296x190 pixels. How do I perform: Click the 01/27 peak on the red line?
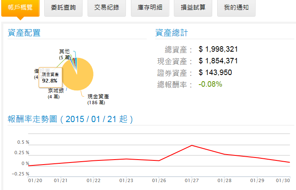(192, 145)
